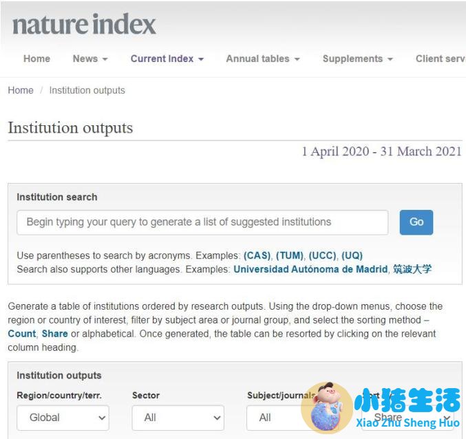466x439 pixels.
Task: Expand the News dropdown menu
Action: click(x=90, y=58)
